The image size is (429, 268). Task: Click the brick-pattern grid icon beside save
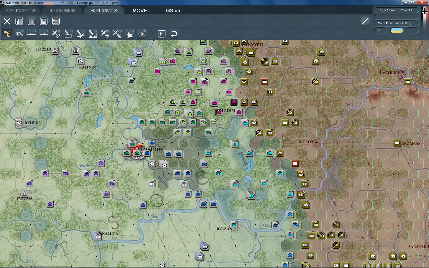pyautogui.click(x=56, y=21)
